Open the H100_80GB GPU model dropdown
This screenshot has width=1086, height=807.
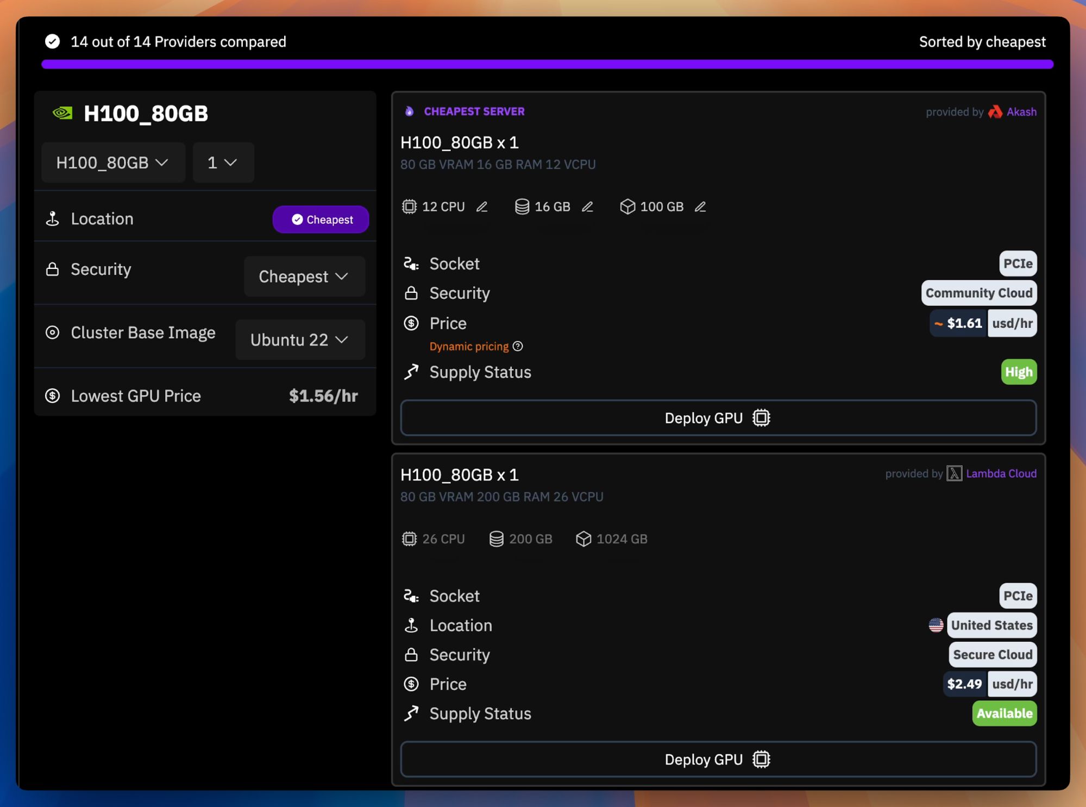pyautogui.click(x=113, y=162)
